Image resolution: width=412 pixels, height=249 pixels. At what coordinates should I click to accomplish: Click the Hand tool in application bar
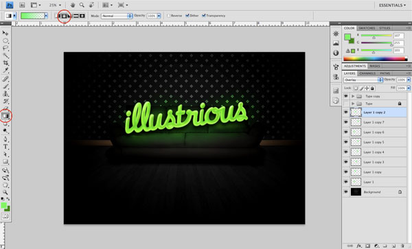73,5
